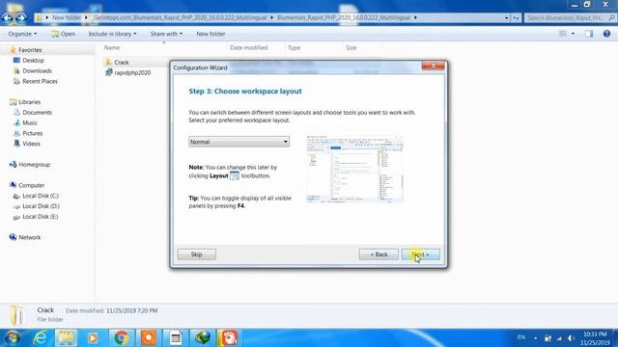Select Libraries in navigation pane

30,102
